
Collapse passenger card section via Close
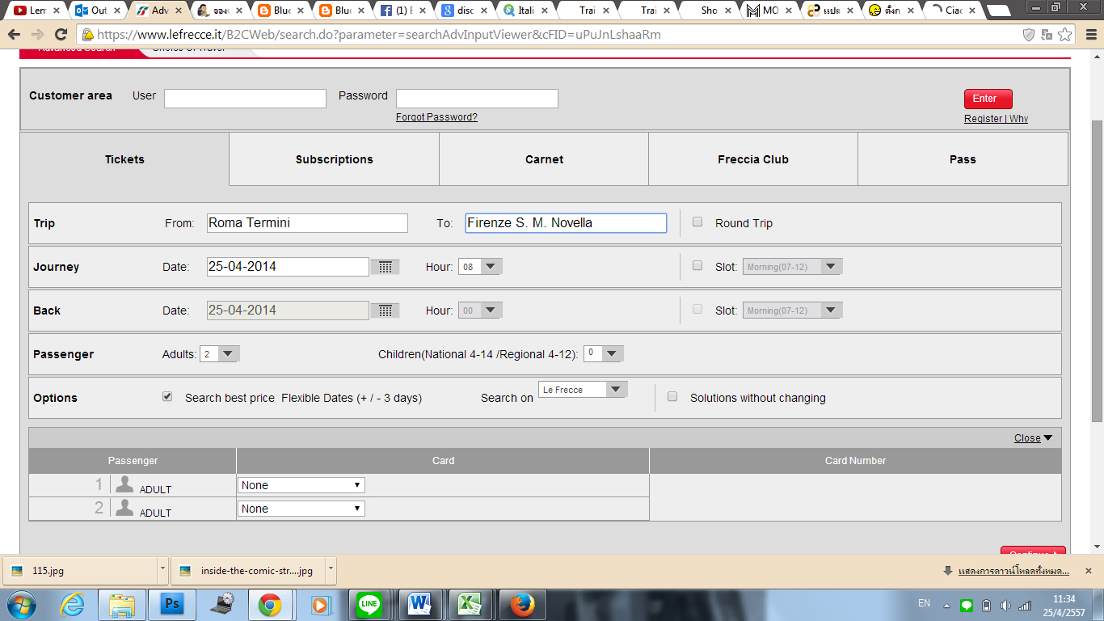click(1033, 438)
